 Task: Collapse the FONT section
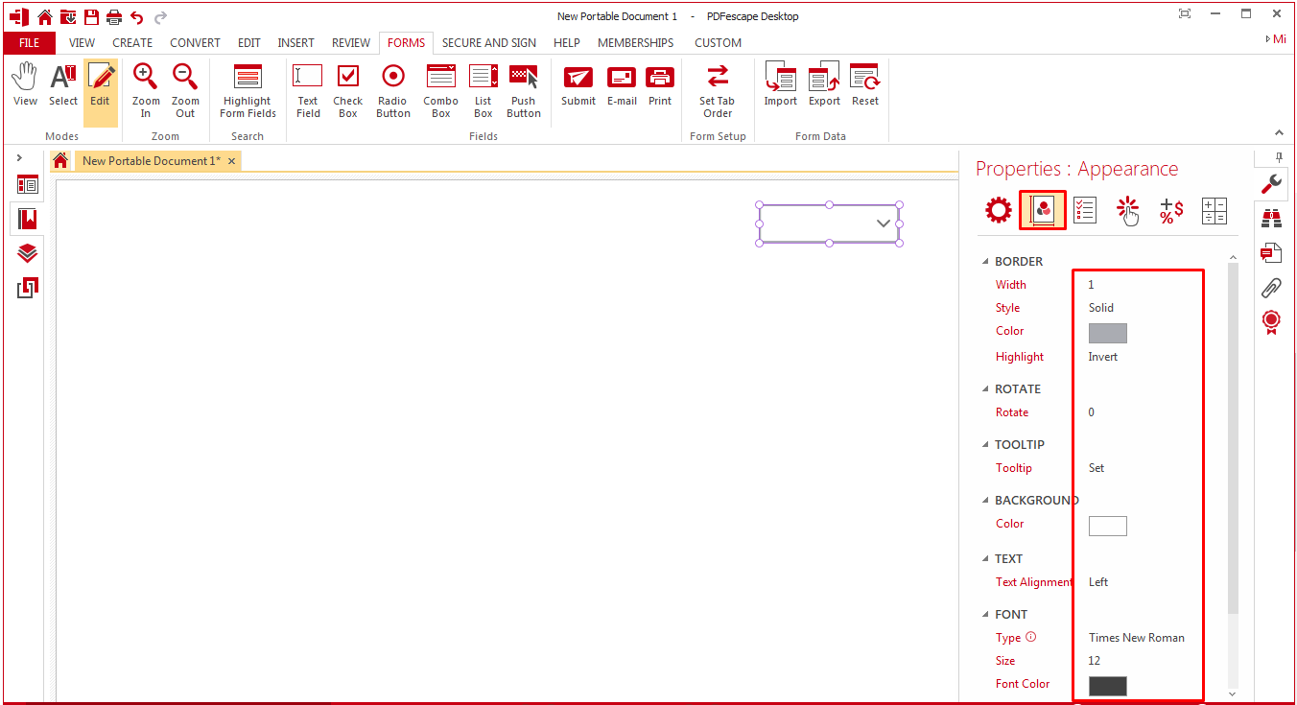pyautogui.click(x=985, y=614)
